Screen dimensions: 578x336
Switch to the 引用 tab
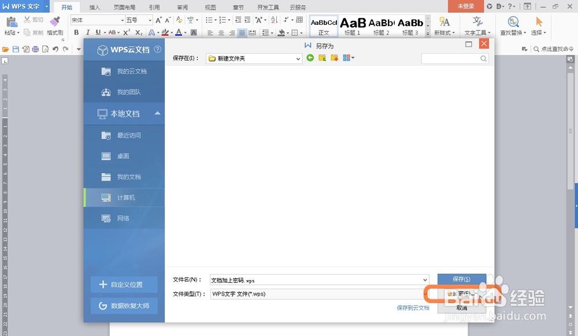[154, 7]
